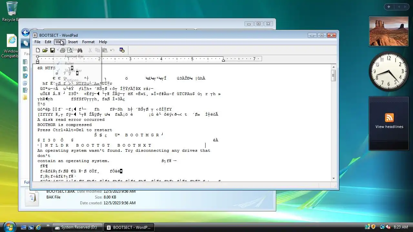Open the Edit menu
Image resolution: width=413 pixels, height=232 pixels.
pyautogui.click(x=48, y=42)
